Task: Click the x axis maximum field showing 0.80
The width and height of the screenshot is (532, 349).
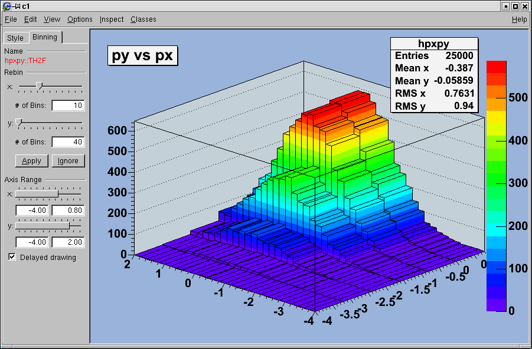Action: [68, 210]
